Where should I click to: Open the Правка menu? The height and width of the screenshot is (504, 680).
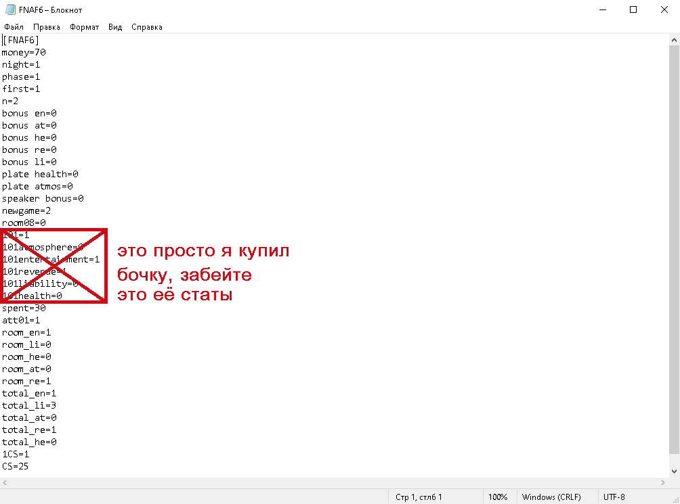coord(47,27)
